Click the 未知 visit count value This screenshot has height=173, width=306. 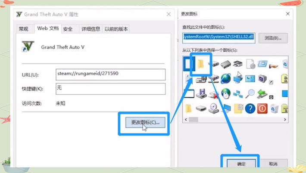click(60, 103)
